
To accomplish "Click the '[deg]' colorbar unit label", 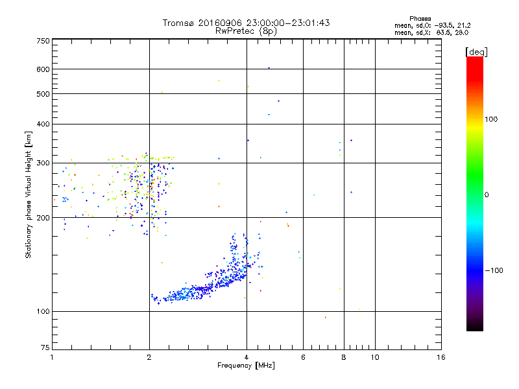I will tap(476, 52).
